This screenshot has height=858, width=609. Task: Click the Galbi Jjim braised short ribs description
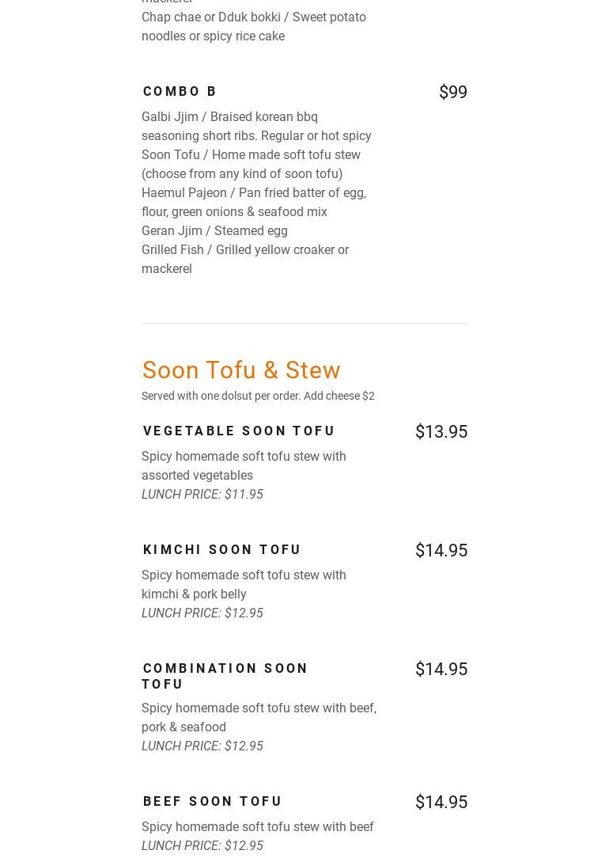(255, 126)
